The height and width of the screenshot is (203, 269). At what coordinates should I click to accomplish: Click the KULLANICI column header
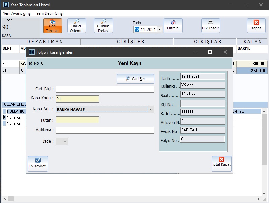pos(16,111)
